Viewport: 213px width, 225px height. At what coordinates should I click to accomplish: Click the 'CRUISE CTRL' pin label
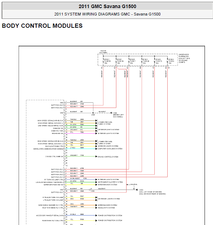54,156
